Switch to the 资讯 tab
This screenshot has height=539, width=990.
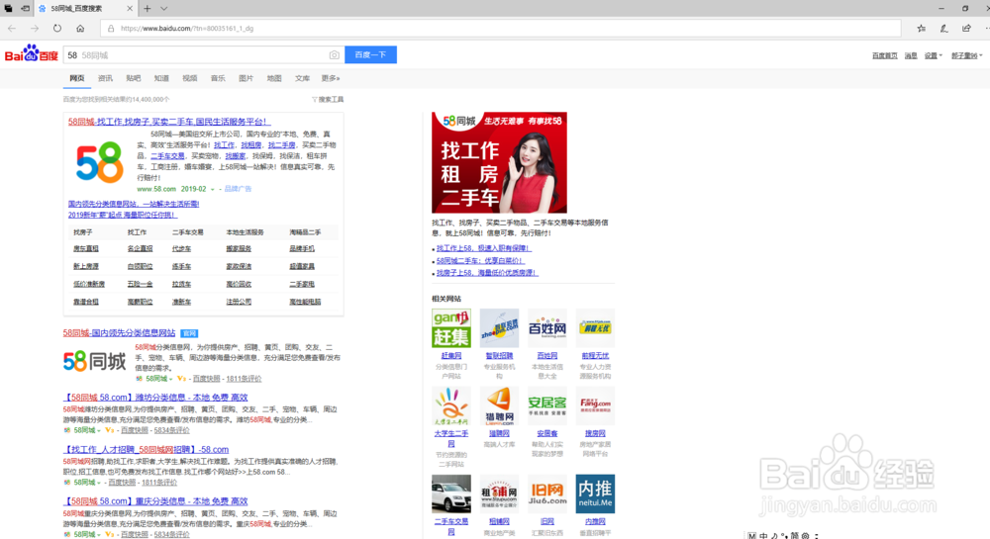(x=105, y=78)
